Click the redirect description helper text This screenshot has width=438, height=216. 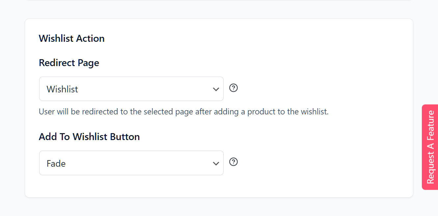183,112
